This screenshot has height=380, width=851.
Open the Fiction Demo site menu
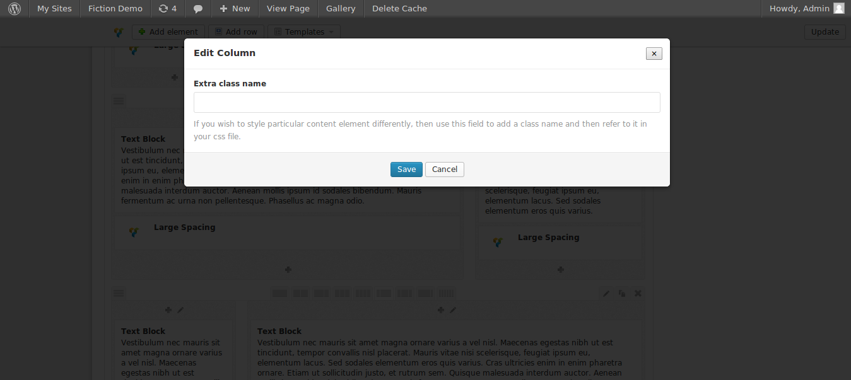pyautogui.click(x=115, y=8)
